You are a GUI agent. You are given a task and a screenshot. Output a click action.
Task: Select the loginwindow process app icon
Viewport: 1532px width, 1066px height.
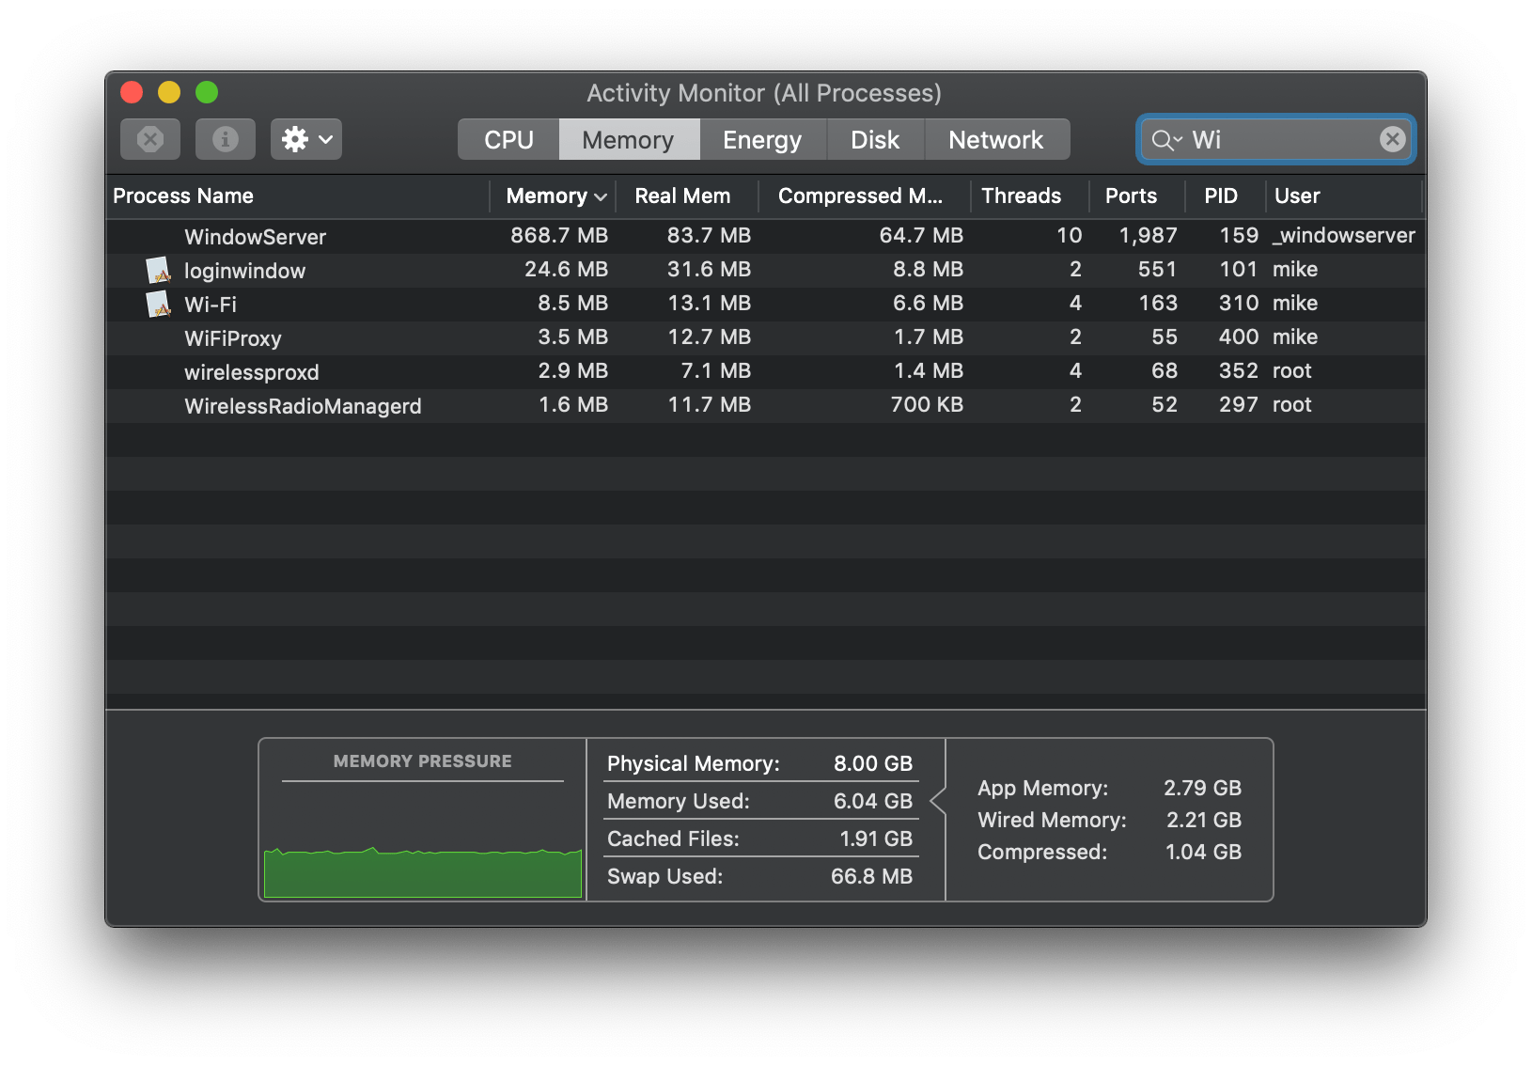pyautogui.click(x=158, y=270)
